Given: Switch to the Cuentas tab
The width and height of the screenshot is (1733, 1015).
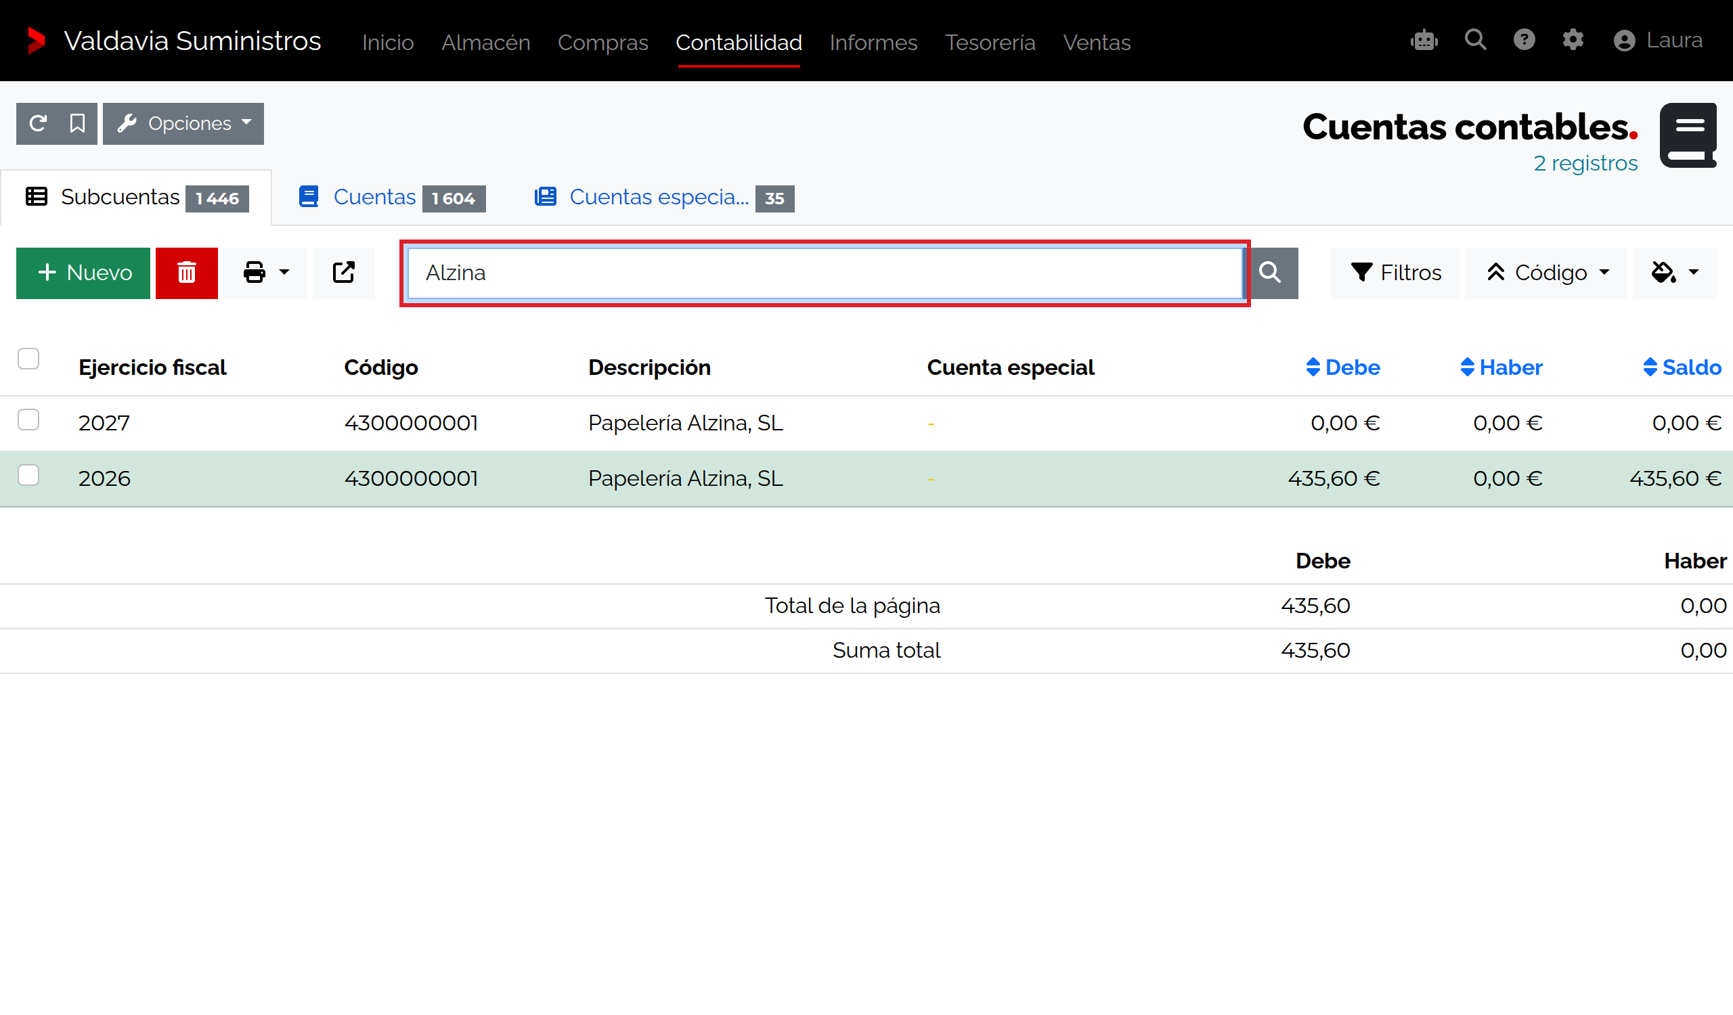Looking at the screenshot, I should pos(392,198).
